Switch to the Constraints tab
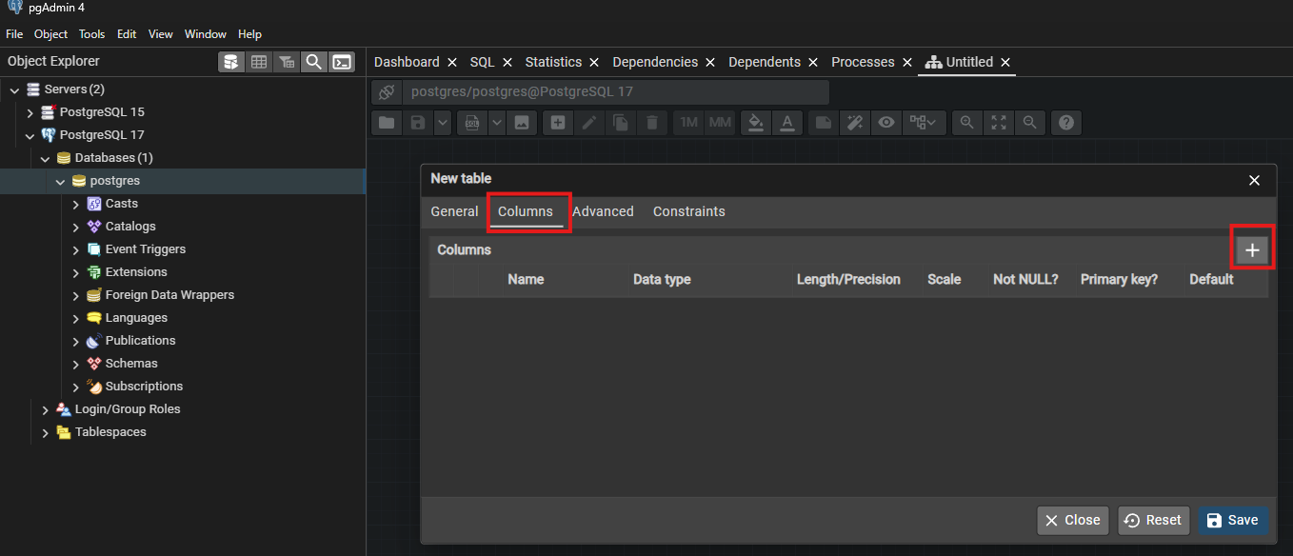1293x556 pixels. 689,211
